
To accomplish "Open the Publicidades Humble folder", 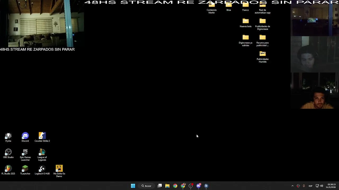I will (x=262, y=57).
